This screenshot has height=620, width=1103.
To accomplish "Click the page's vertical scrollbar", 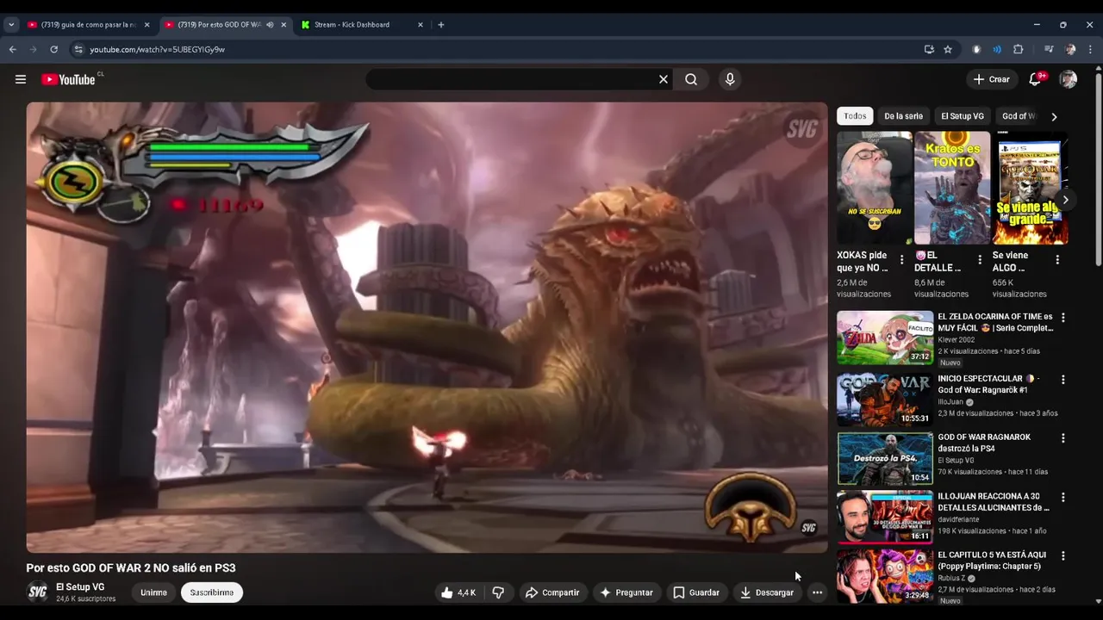I will [x=1098, y=168].
